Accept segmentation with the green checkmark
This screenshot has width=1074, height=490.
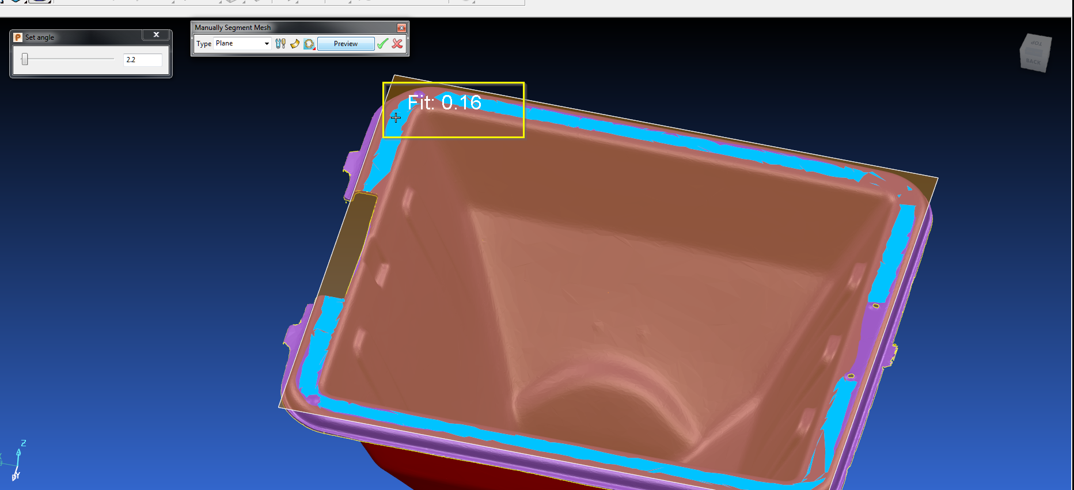pos(383,44)
